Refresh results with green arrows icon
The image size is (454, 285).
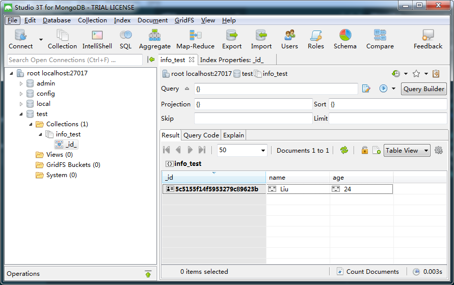tap(344, 150)
